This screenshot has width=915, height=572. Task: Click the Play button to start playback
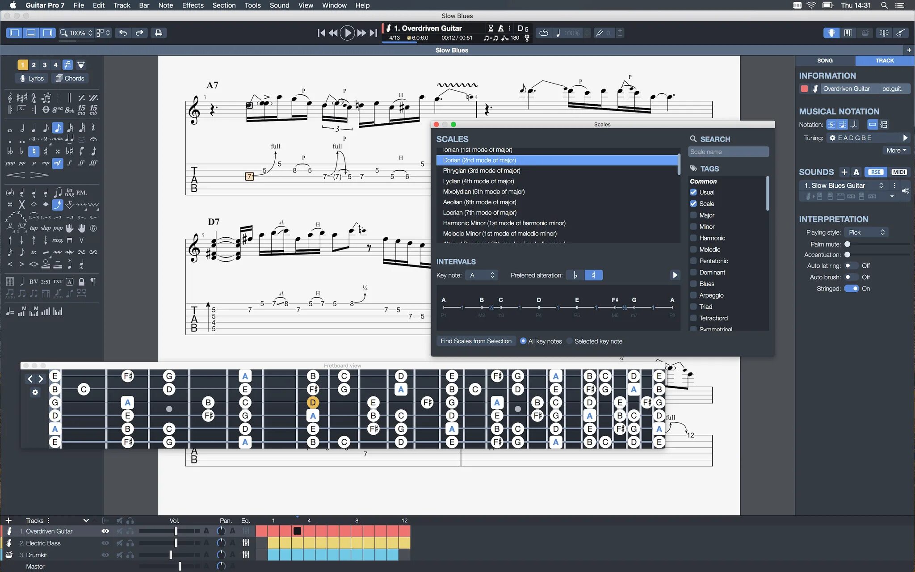[x=347, y=32]
